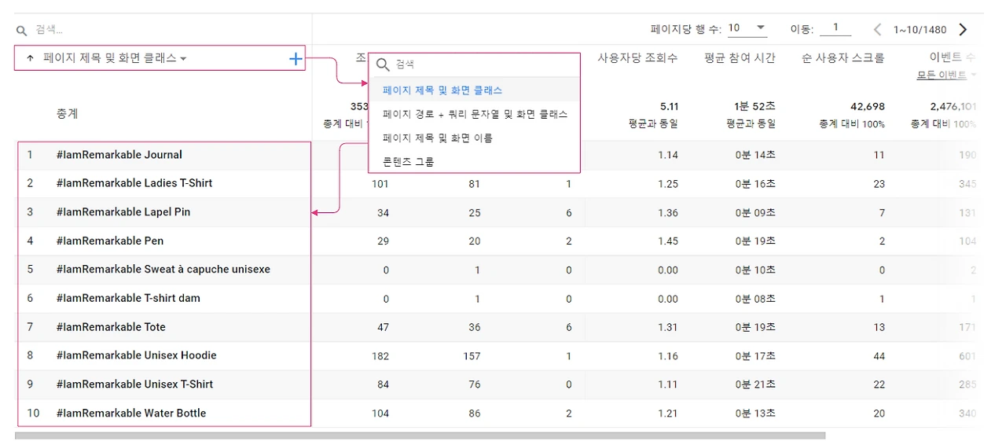Click the #IamRemarkable T-shirt dam row

click(x=128, y=298)
